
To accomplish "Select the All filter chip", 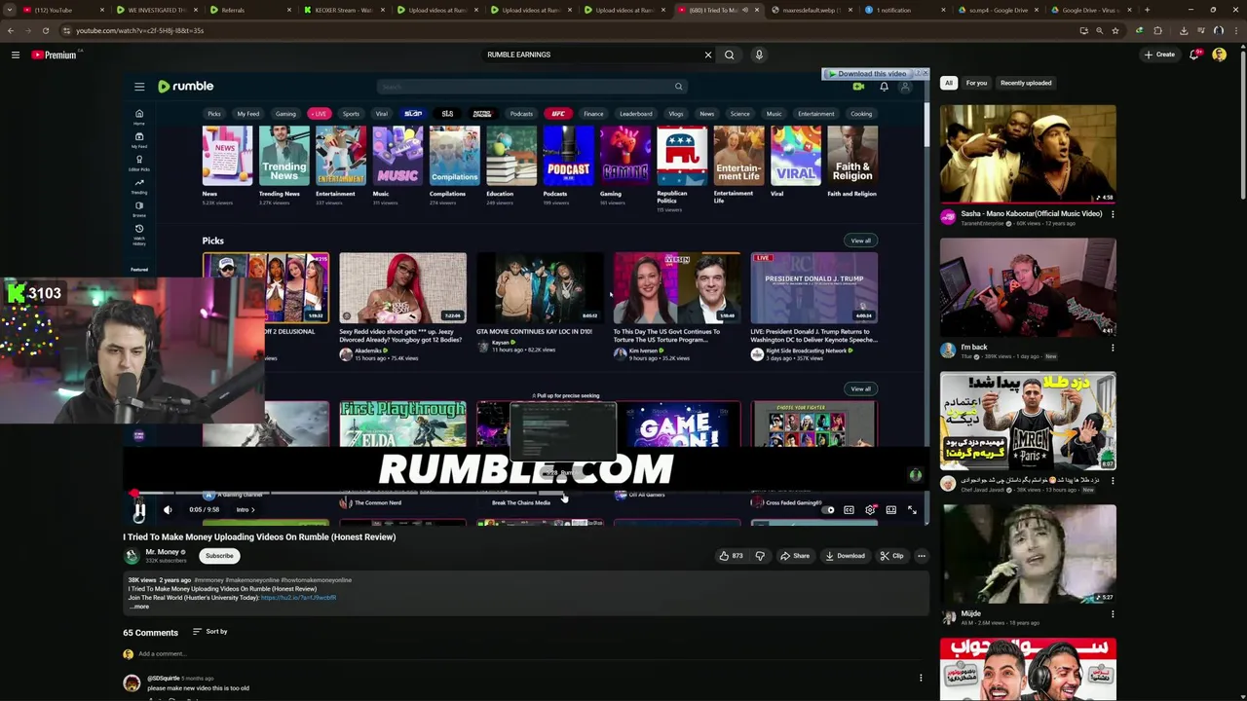I will click(x=948, y=83).
